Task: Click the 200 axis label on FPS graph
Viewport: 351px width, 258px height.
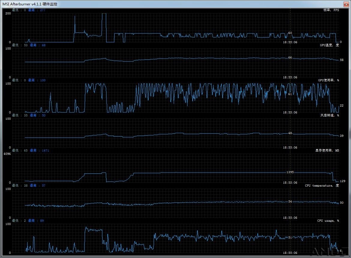Action: point(8,13)
